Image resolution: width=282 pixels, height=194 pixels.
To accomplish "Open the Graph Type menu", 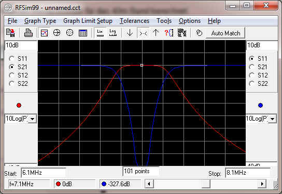I will click(x=40, y=21).
